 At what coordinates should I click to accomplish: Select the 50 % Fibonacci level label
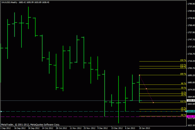click(183, 88)
